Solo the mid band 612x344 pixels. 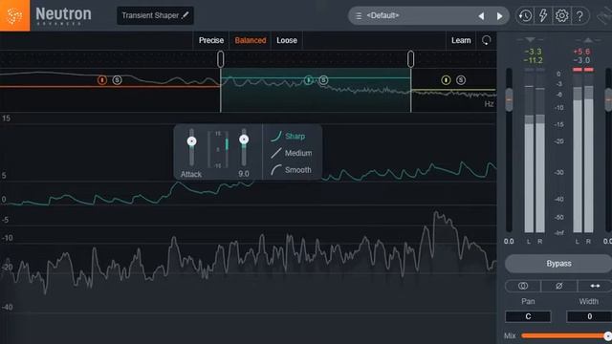323,80
